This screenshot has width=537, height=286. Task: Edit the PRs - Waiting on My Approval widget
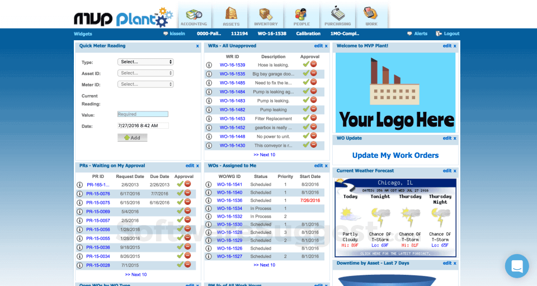(x=190, y=166)
